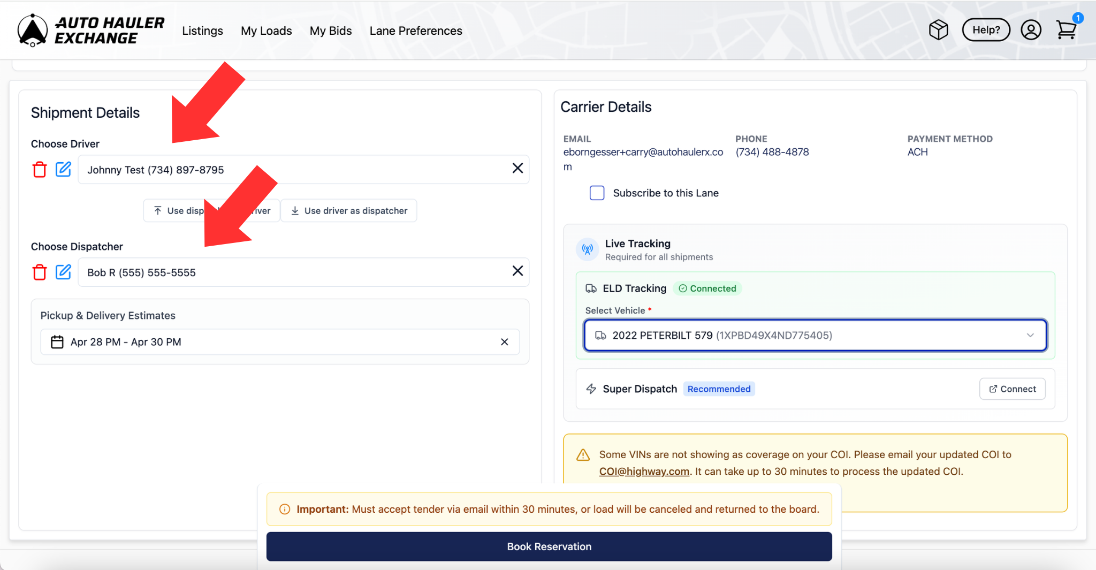Edit dispatcher Bob R with pencil icon
The image size is (1096, 570).
point(63,272)
